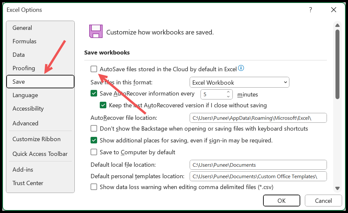Screen dimensions: 348x213
Task: Check Don't show the Backstage option
Action: coord(94,129)
